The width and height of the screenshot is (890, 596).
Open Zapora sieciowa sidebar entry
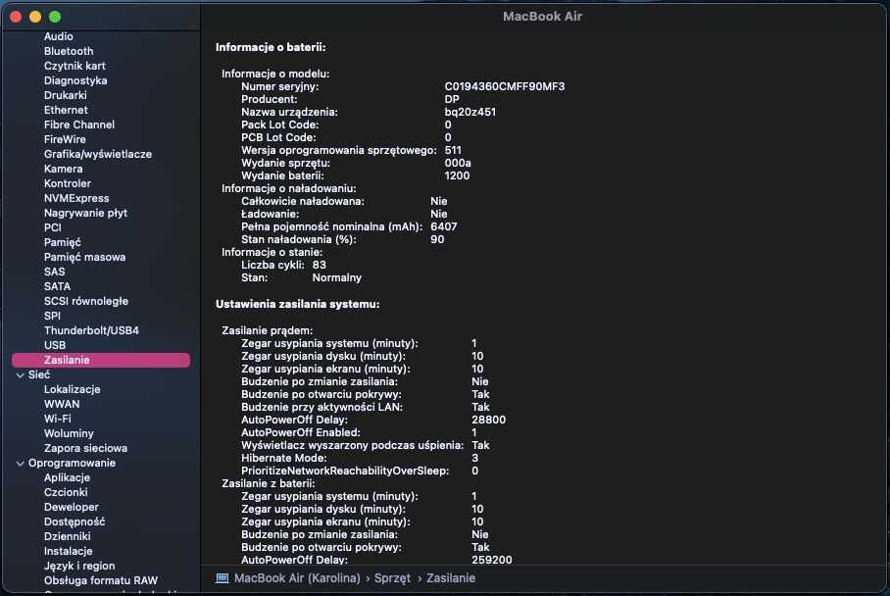(85, 448)
